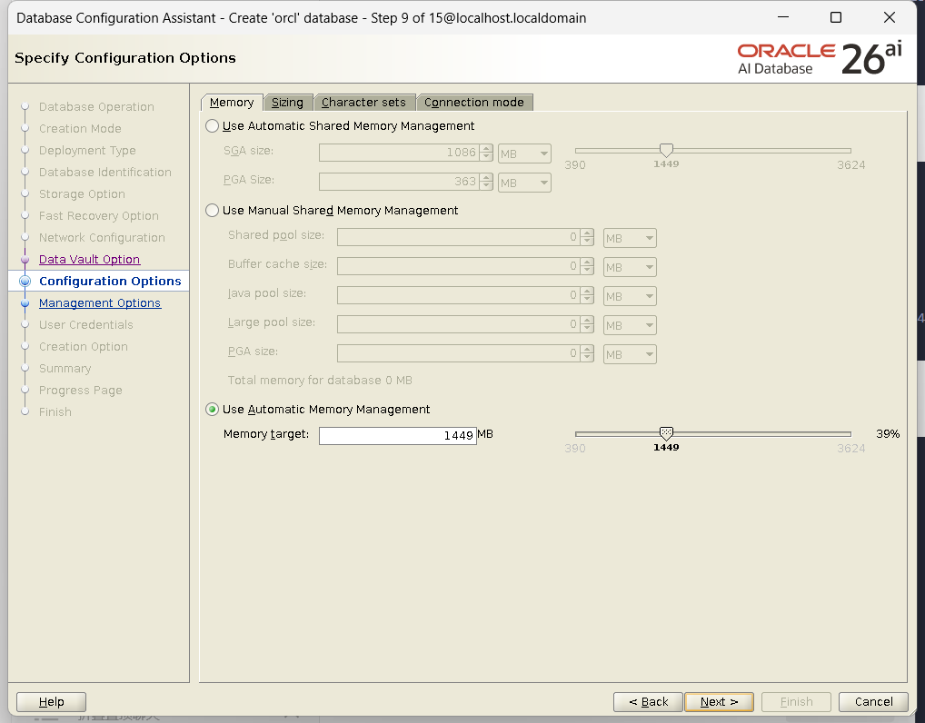Click the Buffer cache size field

click(459, 266)
